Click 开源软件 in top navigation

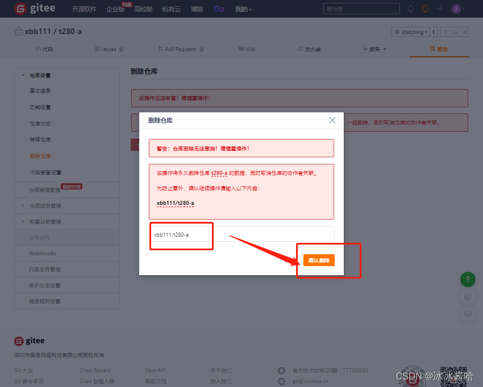(84, 9)
